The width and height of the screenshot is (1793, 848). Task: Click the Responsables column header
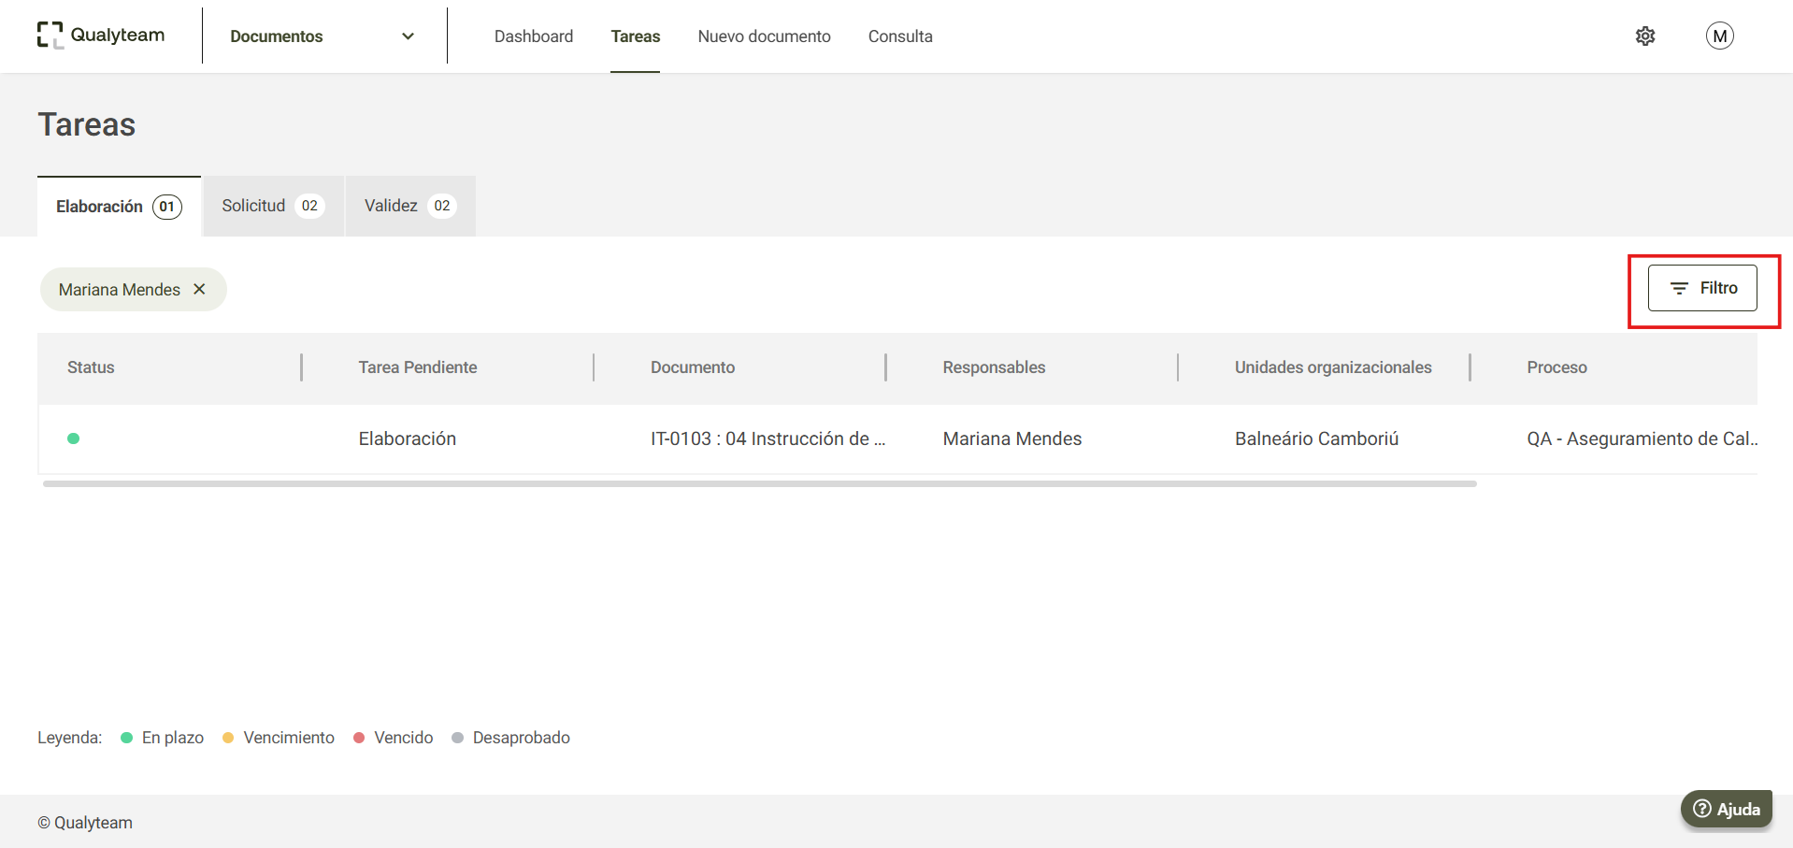(994, 367)
